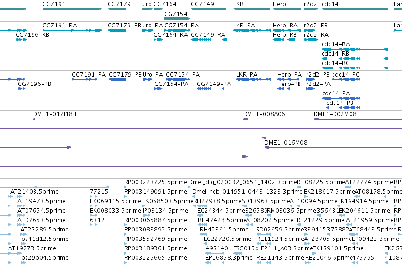Open the Herp-PB protein label

coord(289,84)
